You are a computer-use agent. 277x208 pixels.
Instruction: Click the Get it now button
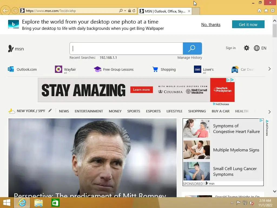pyautogui.click(x=248, y=24)
